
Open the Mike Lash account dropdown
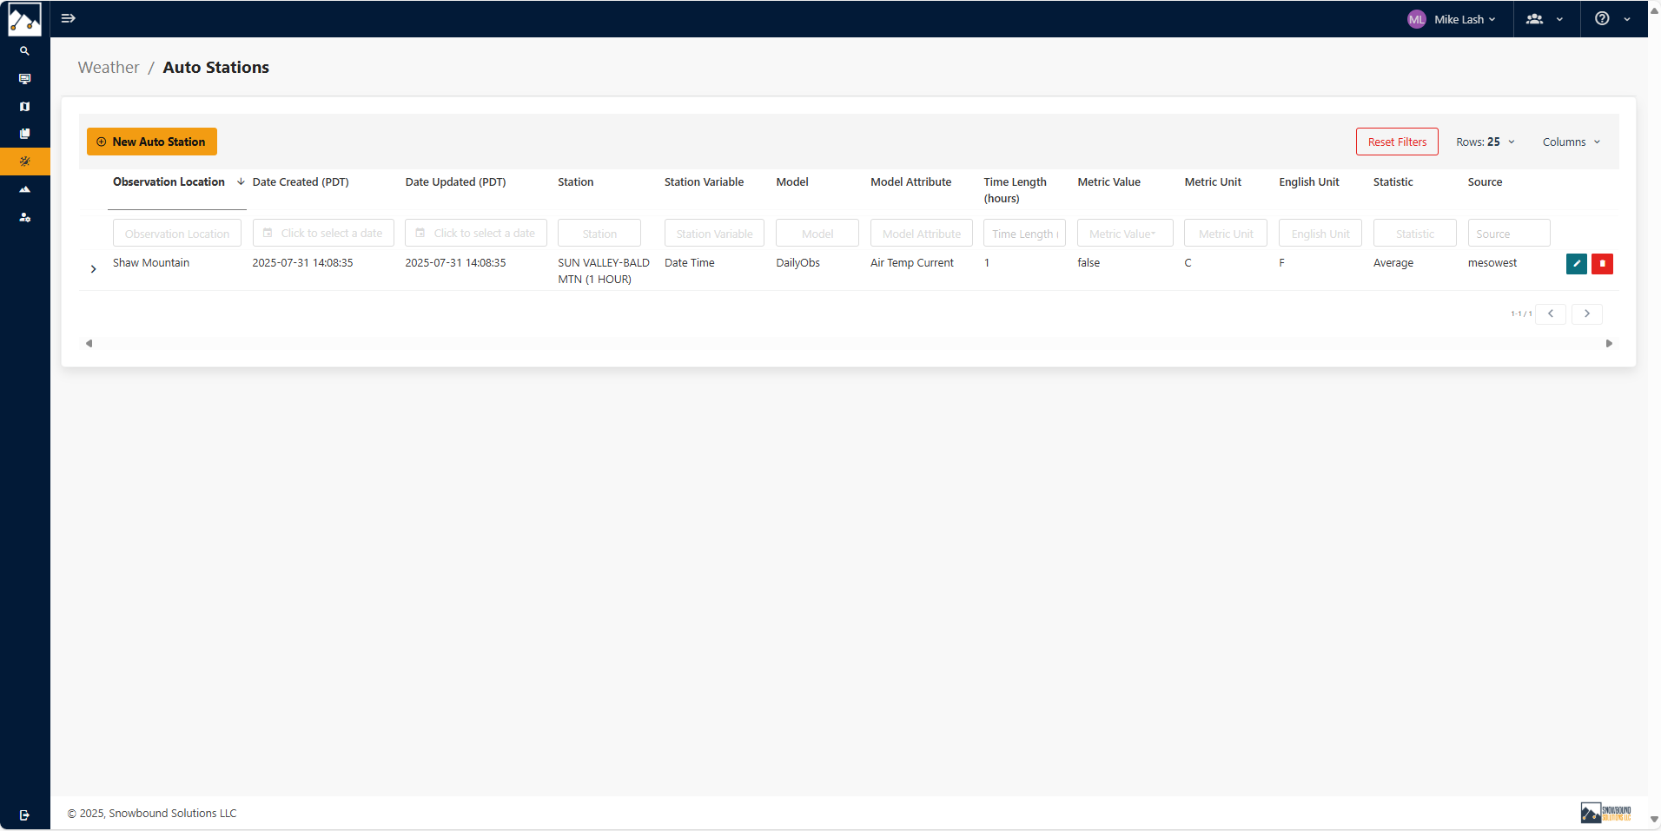click(1465, 19)
